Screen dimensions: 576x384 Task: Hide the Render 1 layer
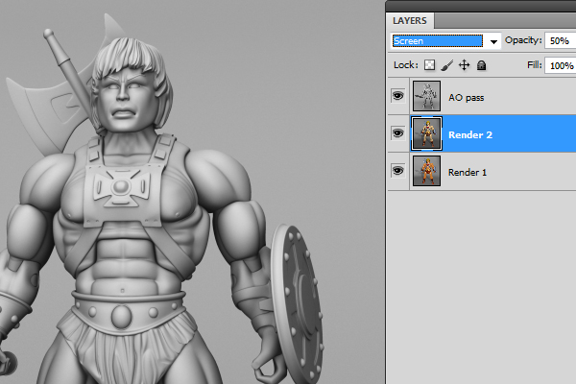[397, 171]
